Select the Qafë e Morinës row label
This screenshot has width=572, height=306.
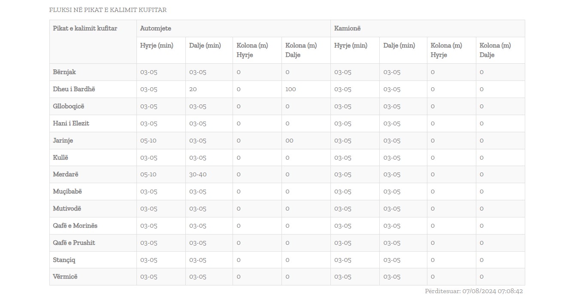coord(75,226)
